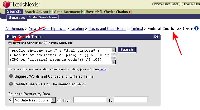Screen dimensions: 200x110
Task: Open source information icon beside Federal Courts Tax Cases
Action: (197, 28)
